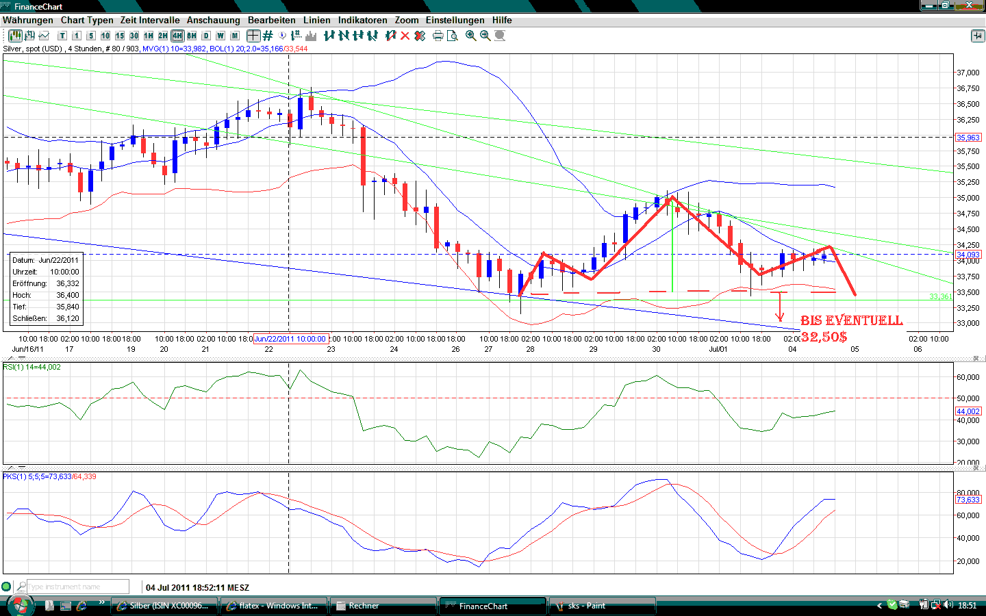The width and height of the screenshot is (986, 616).
Task: Click the BOL(1) indicator label
Action: [x=258, y=49]
